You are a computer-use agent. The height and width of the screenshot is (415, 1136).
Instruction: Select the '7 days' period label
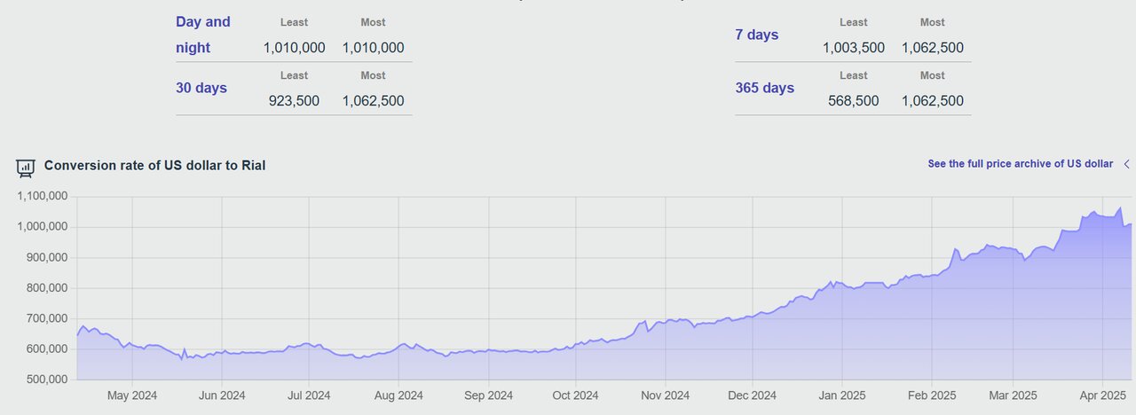[x=757, y=35]
